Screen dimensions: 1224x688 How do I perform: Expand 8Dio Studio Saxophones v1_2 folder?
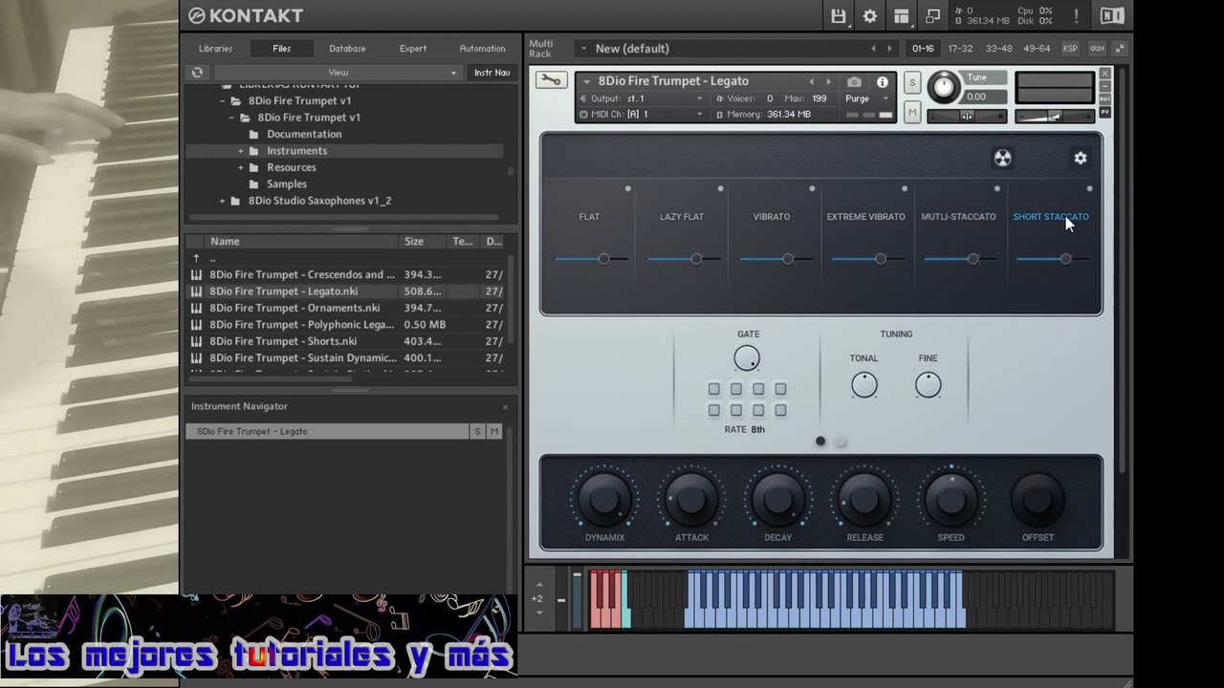click(x=223, y=202)
